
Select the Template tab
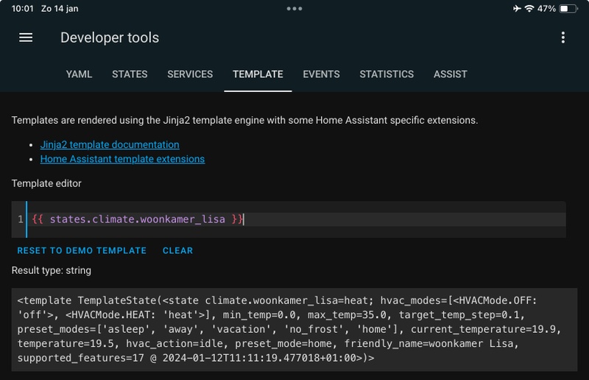point(258,74)
